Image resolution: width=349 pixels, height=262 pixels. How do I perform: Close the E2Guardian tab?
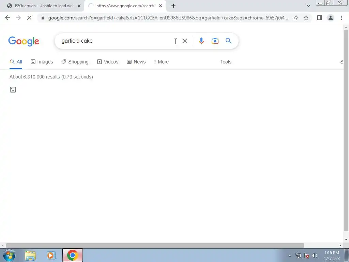[79, 6]
